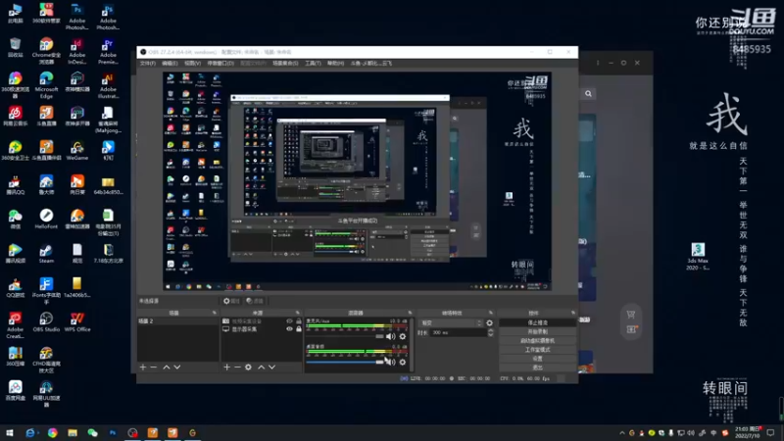The image size is (784, 441).
Task: Open transition properties gear icon
Action: [x=489, y=323]
